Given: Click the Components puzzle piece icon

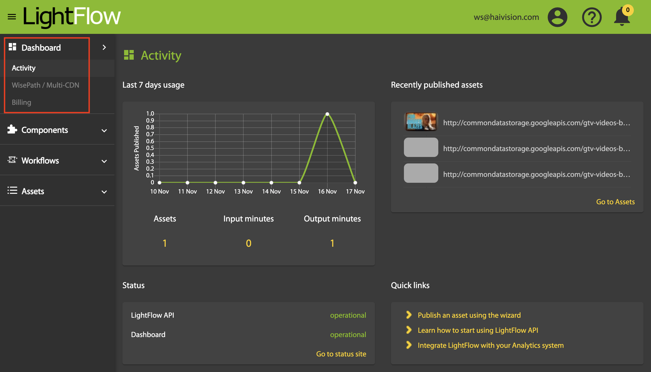Looking at the screenshot, I should click(12, 130).
